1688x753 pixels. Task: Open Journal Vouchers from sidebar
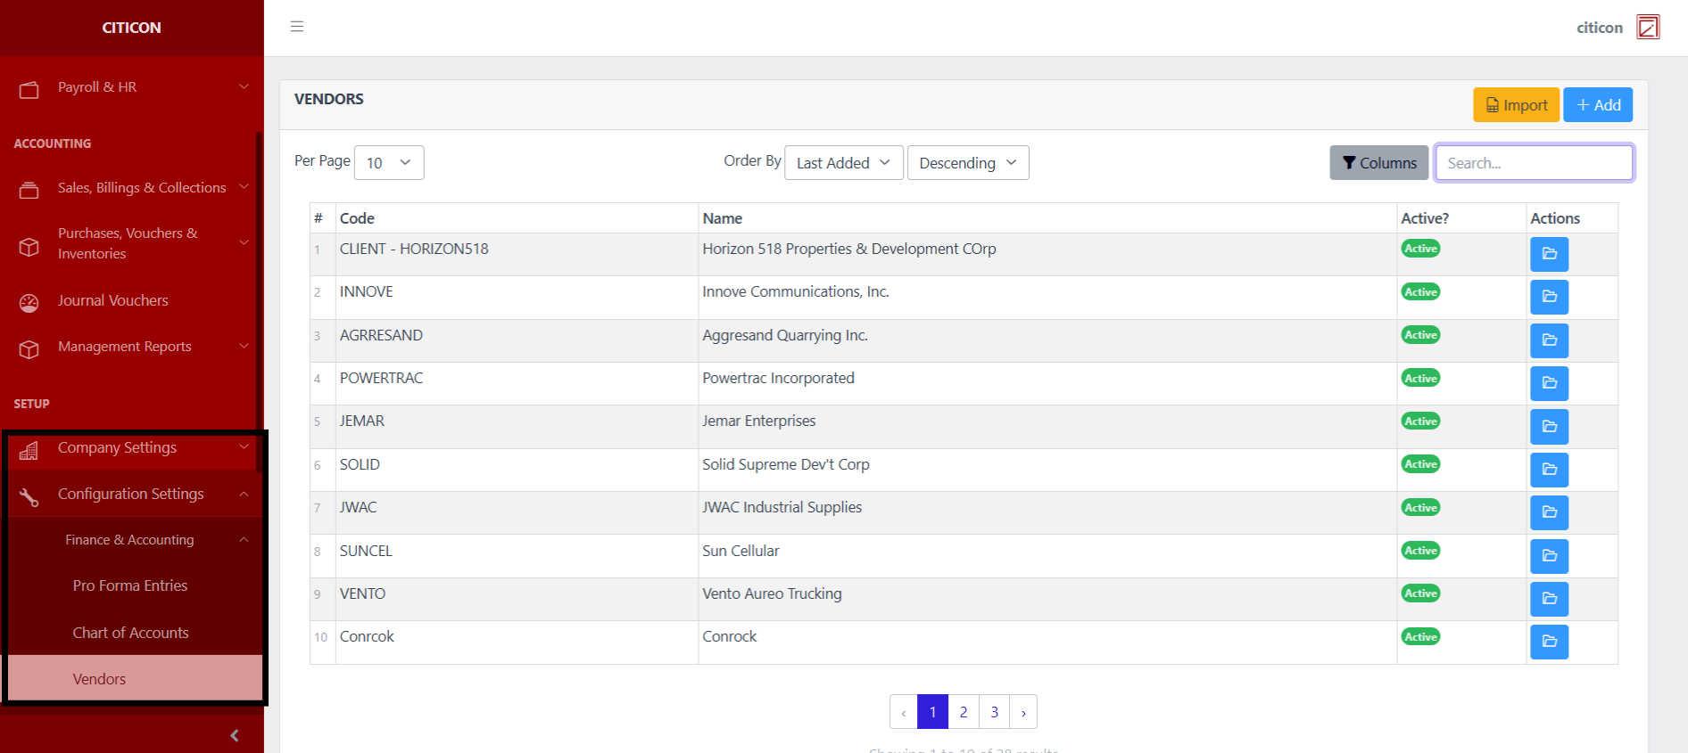click(x=113, y=301)
